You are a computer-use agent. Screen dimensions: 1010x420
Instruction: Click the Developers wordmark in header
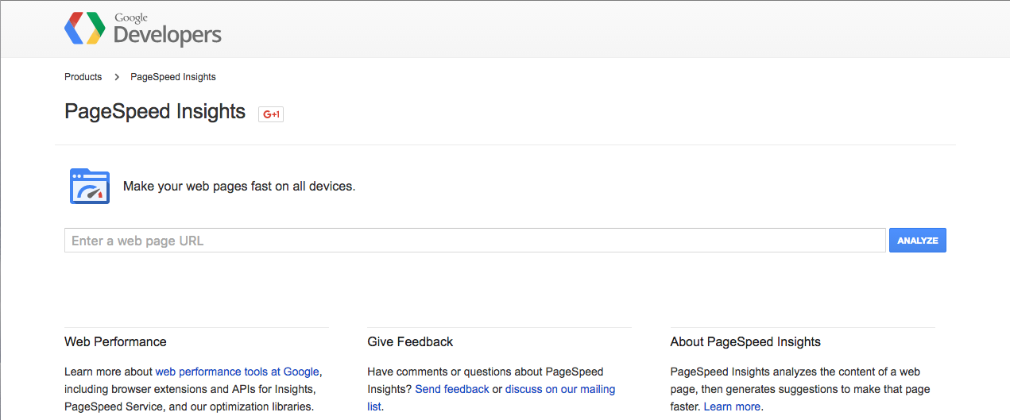[x=167, y=35]
